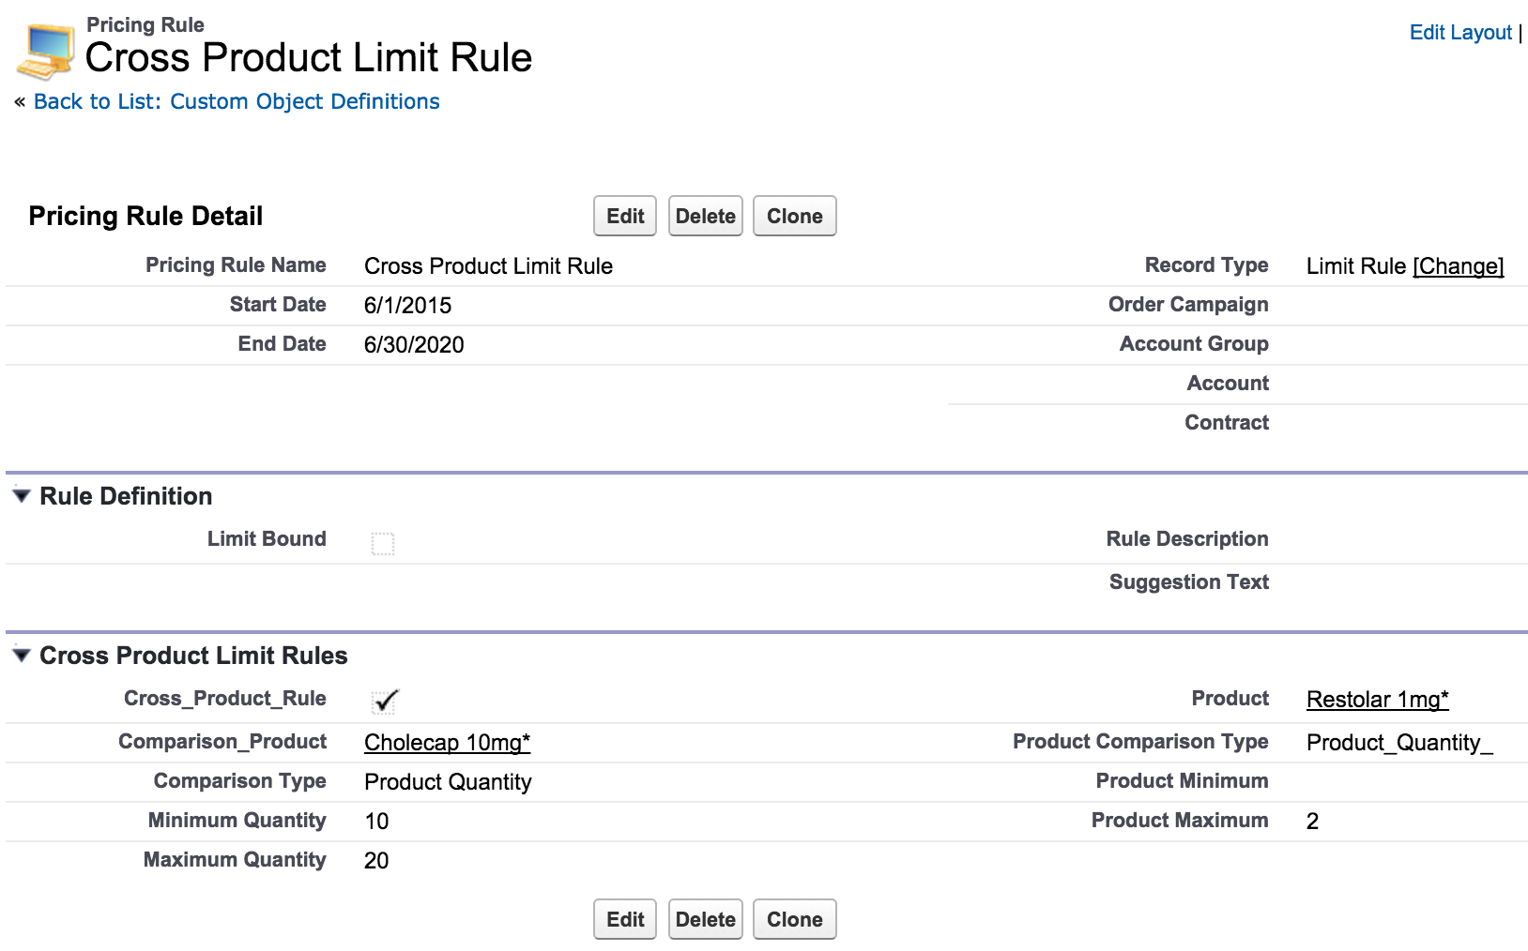Click the Start Date value 6/1/2015
Viewport: 1528px width, 951px height.
[x=407, y=306]
